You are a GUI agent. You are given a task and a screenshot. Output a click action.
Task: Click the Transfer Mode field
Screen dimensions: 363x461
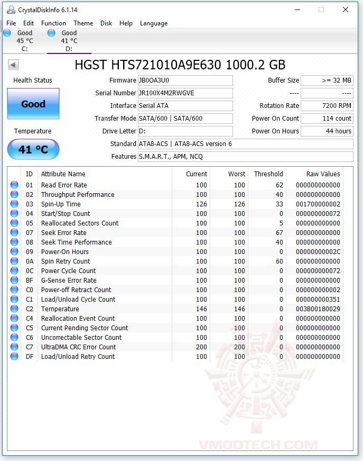pyautogui.click(x=185, y=118)
